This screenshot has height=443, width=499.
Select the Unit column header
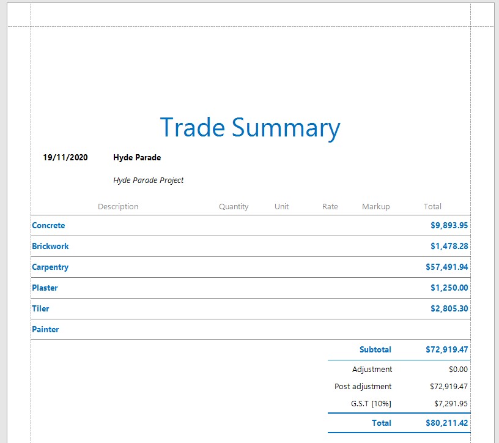tap(281, 207)
